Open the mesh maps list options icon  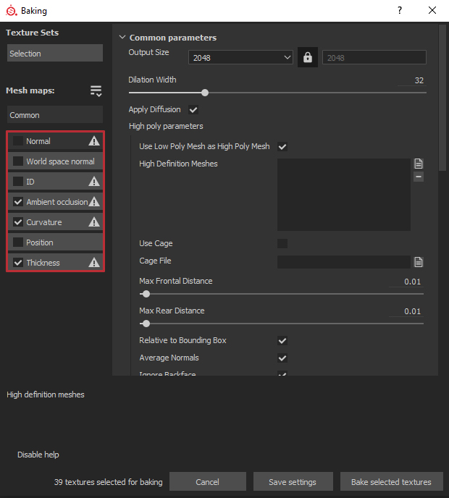click(x=96, y=90)
